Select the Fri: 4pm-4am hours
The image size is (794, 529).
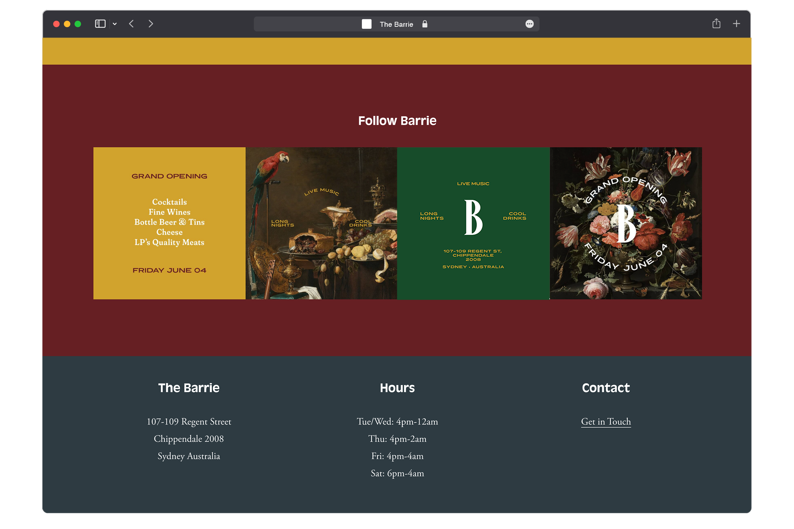coord(397,456)
